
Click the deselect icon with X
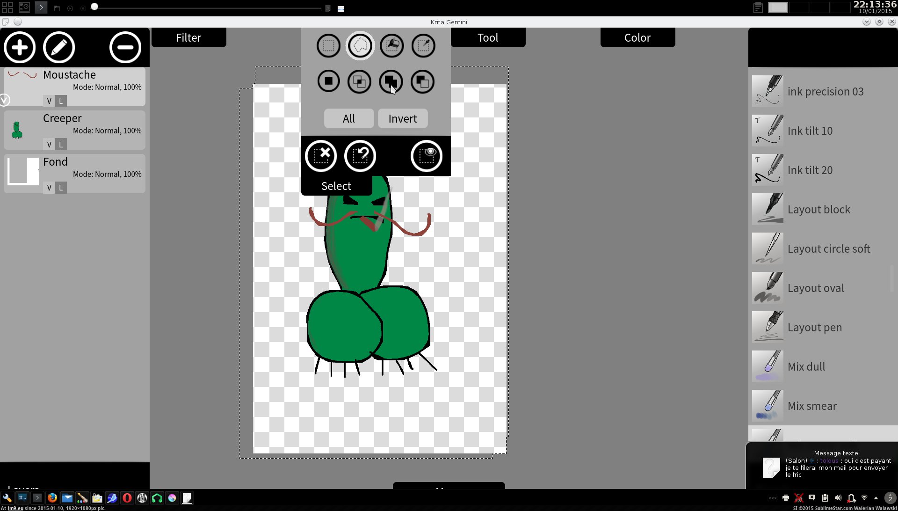click(321, 156)
